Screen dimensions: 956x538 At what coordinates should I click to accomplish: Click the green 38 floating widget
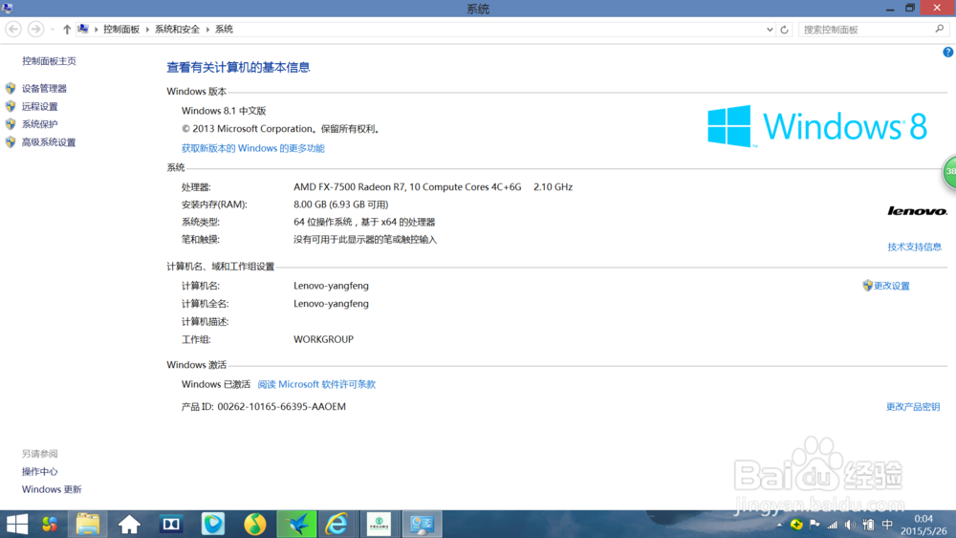[949, 172]
